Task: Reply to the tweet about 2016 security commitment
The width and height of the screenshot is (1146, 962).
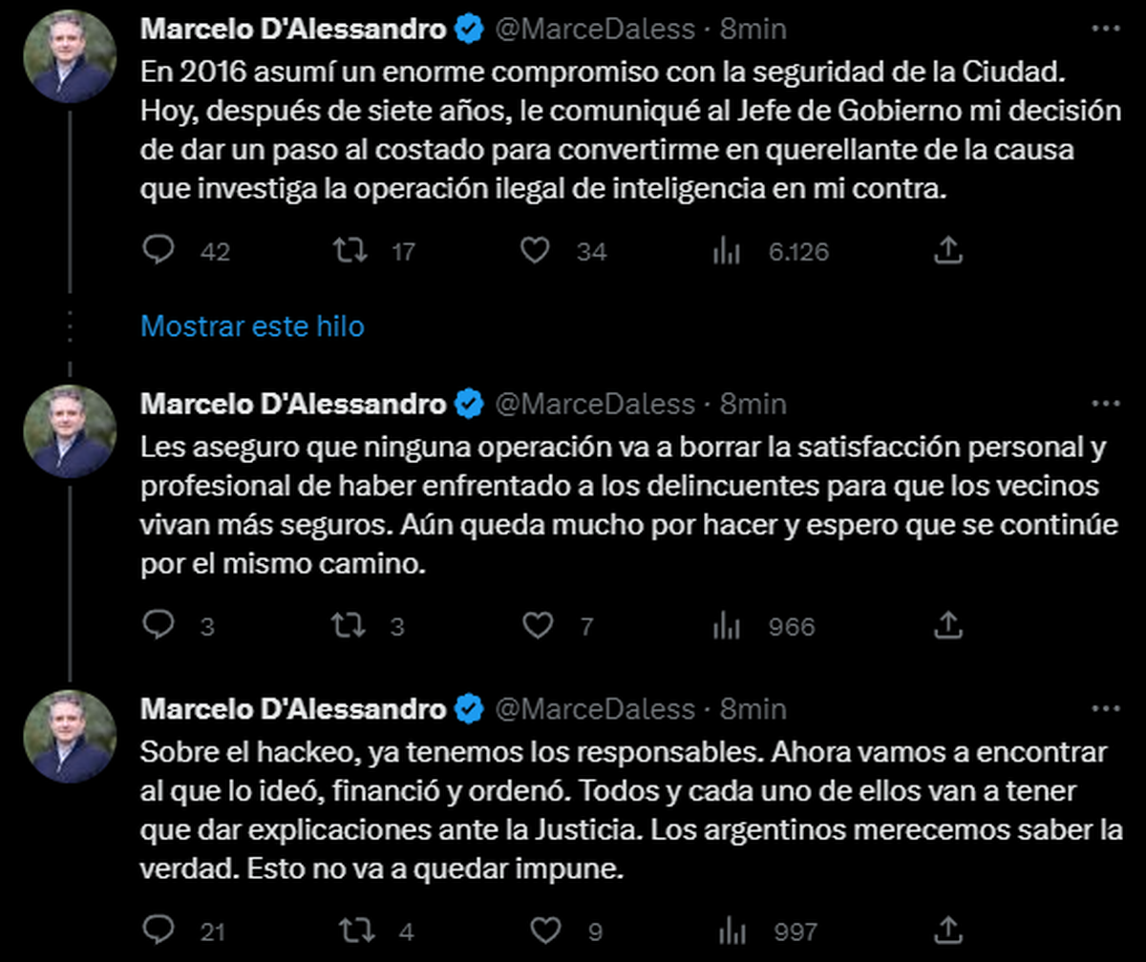Action: [159, 251]
